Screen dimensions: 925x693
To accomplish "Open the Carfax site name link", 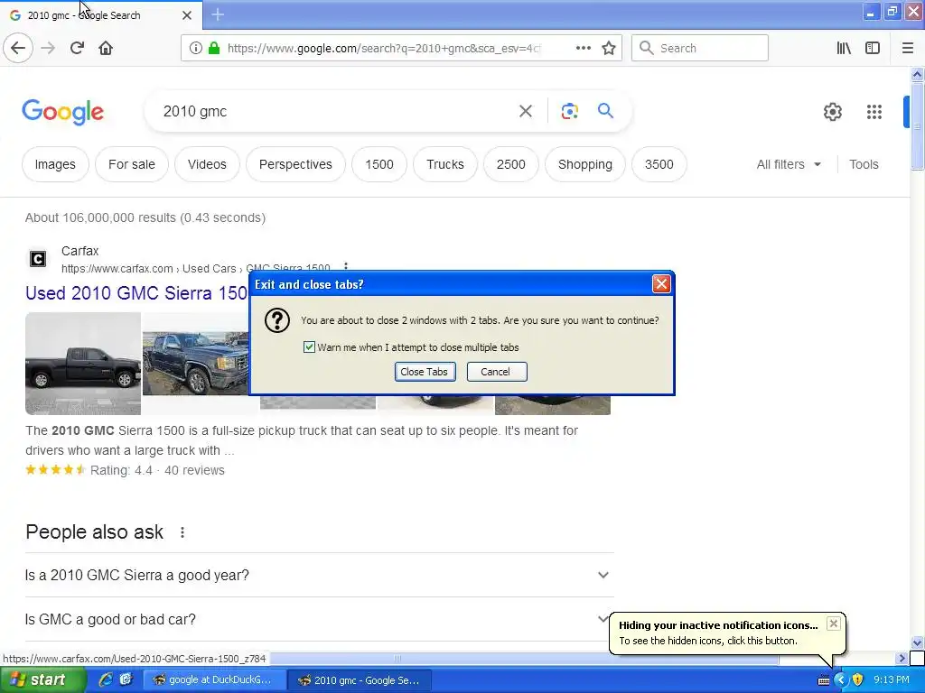I will pos(80,251).
